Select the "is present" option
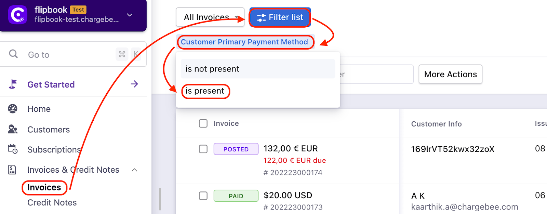Image resolution: width=547 pixels, height=214 pixels. pos(205,91)
